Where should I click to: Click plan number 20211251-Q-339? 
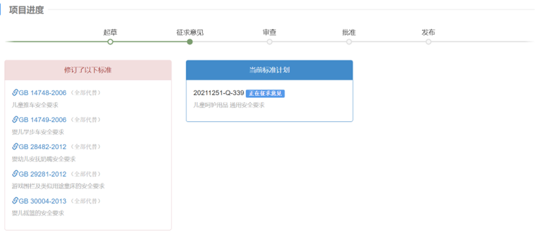219,93
